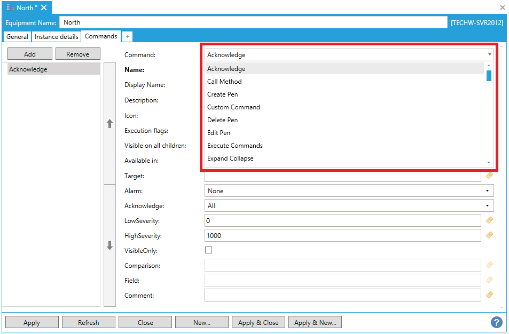Expand the Acknowledge dropdown showing All
The image size is (509, 334).
[349, 205]
